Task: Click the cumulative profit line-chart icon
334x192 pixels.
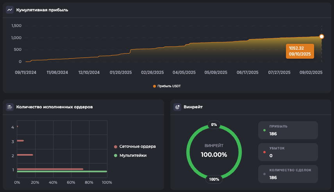Action: [10, 10]
